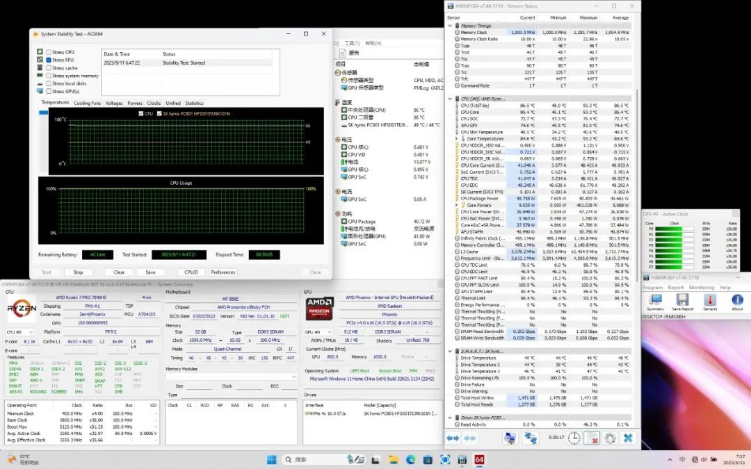Collapse the Drive SK hynix PC801 group
The height and width of the screenshot is (469, 751).
coord(450,418)
